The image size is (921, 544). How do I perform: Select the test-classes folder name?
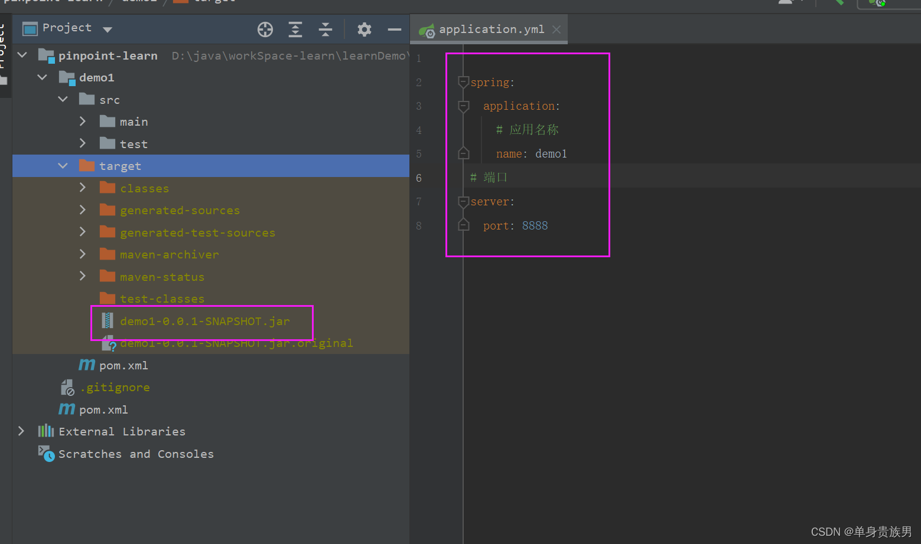click(162, 299)
